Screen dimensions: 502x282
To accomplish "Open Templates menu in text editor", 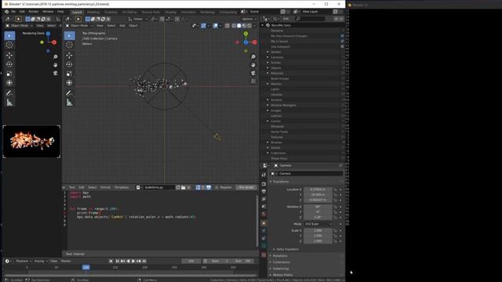I will tap(122, 187).
